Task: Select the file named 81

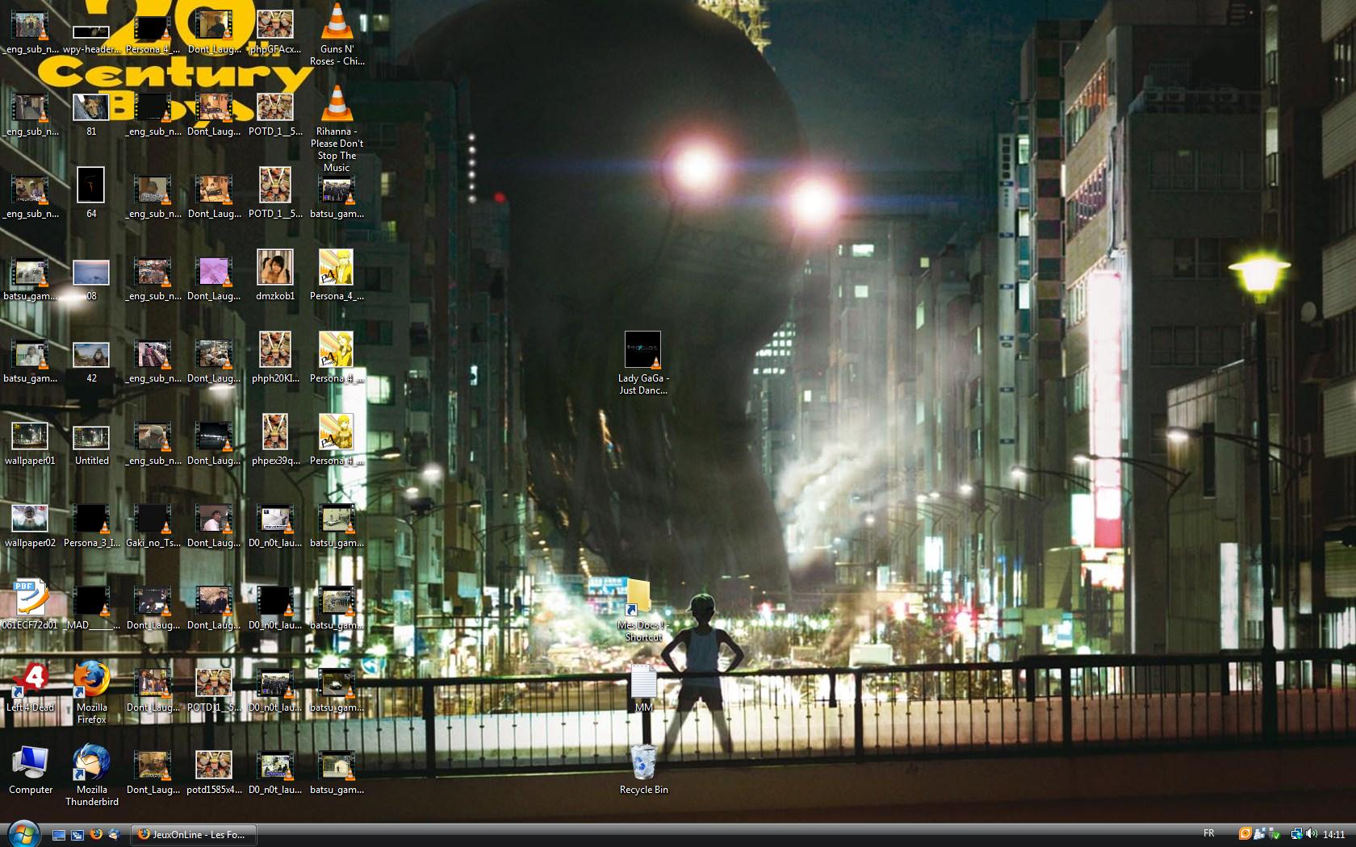Action: point(91,115)
